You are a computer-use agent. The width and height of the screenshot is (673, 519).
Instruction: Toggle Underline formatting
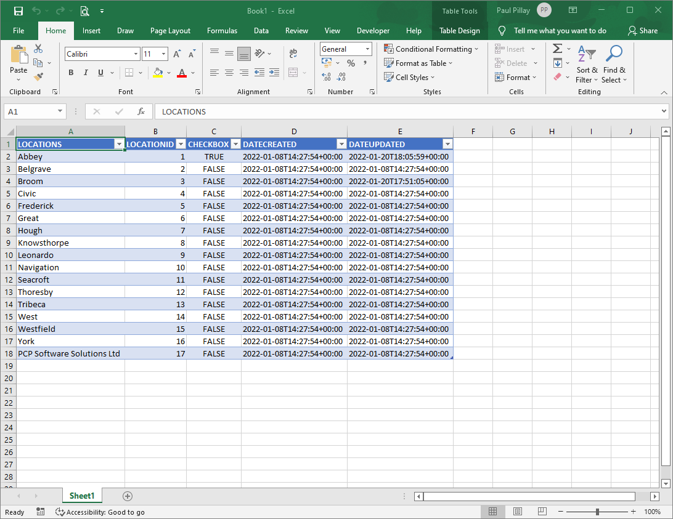101,73
